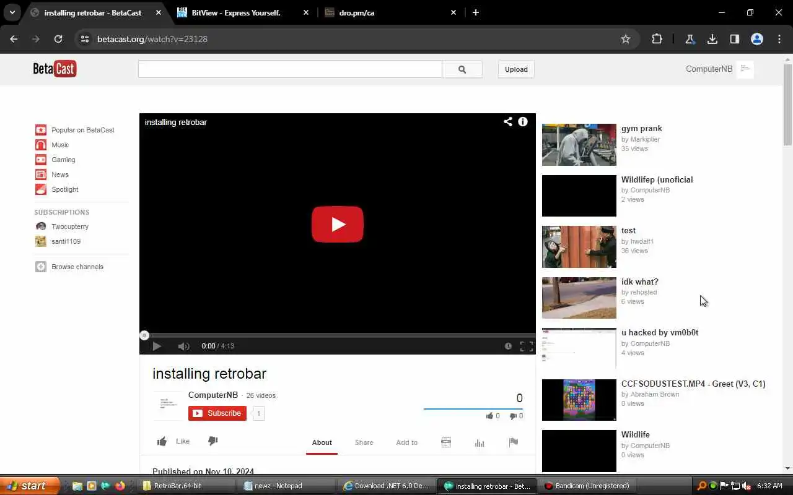Screen dimensions: 793x495
Task: Open Bandicam (Unregistered) taskbar item
Action: pos(587,486)
